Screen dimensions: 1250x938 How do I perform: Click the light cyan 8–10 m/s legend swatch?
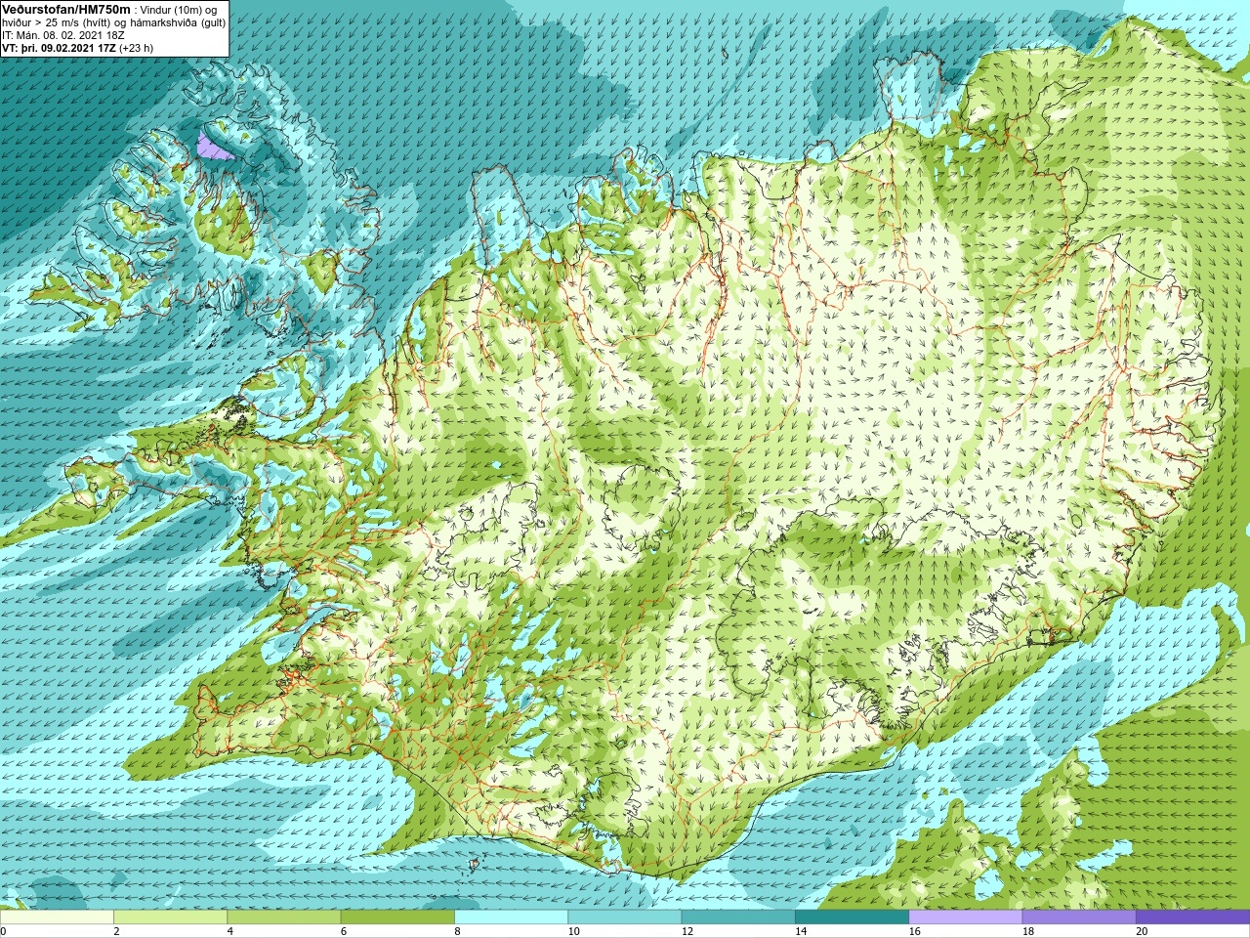pos(511,917)
